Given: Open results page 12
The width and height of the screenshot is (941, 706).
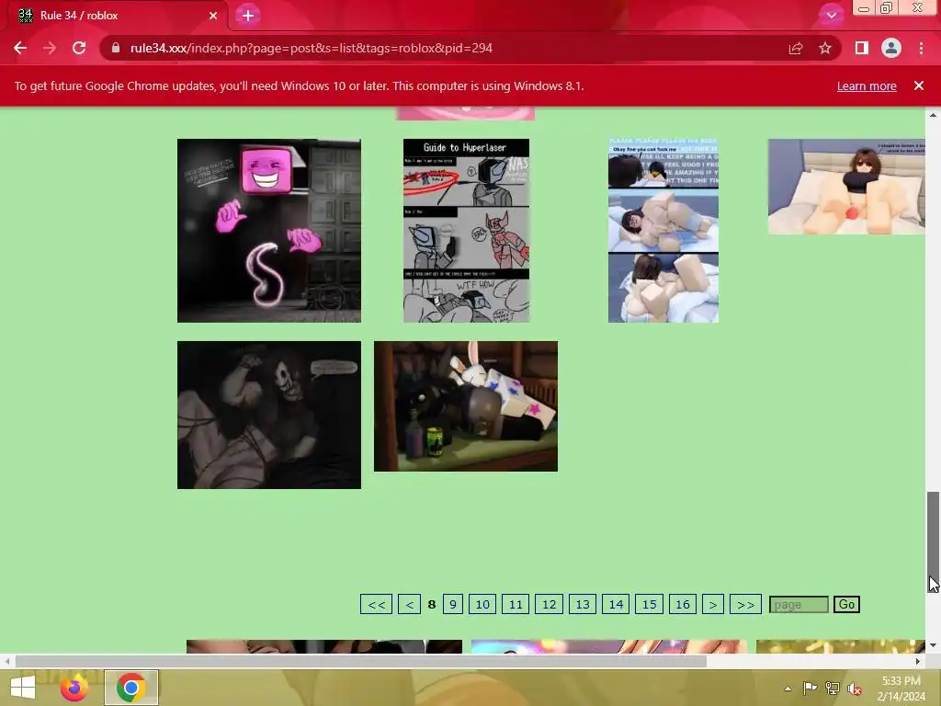Looking at the screenshot, I should pyautogui.click(x=550, y=605).
